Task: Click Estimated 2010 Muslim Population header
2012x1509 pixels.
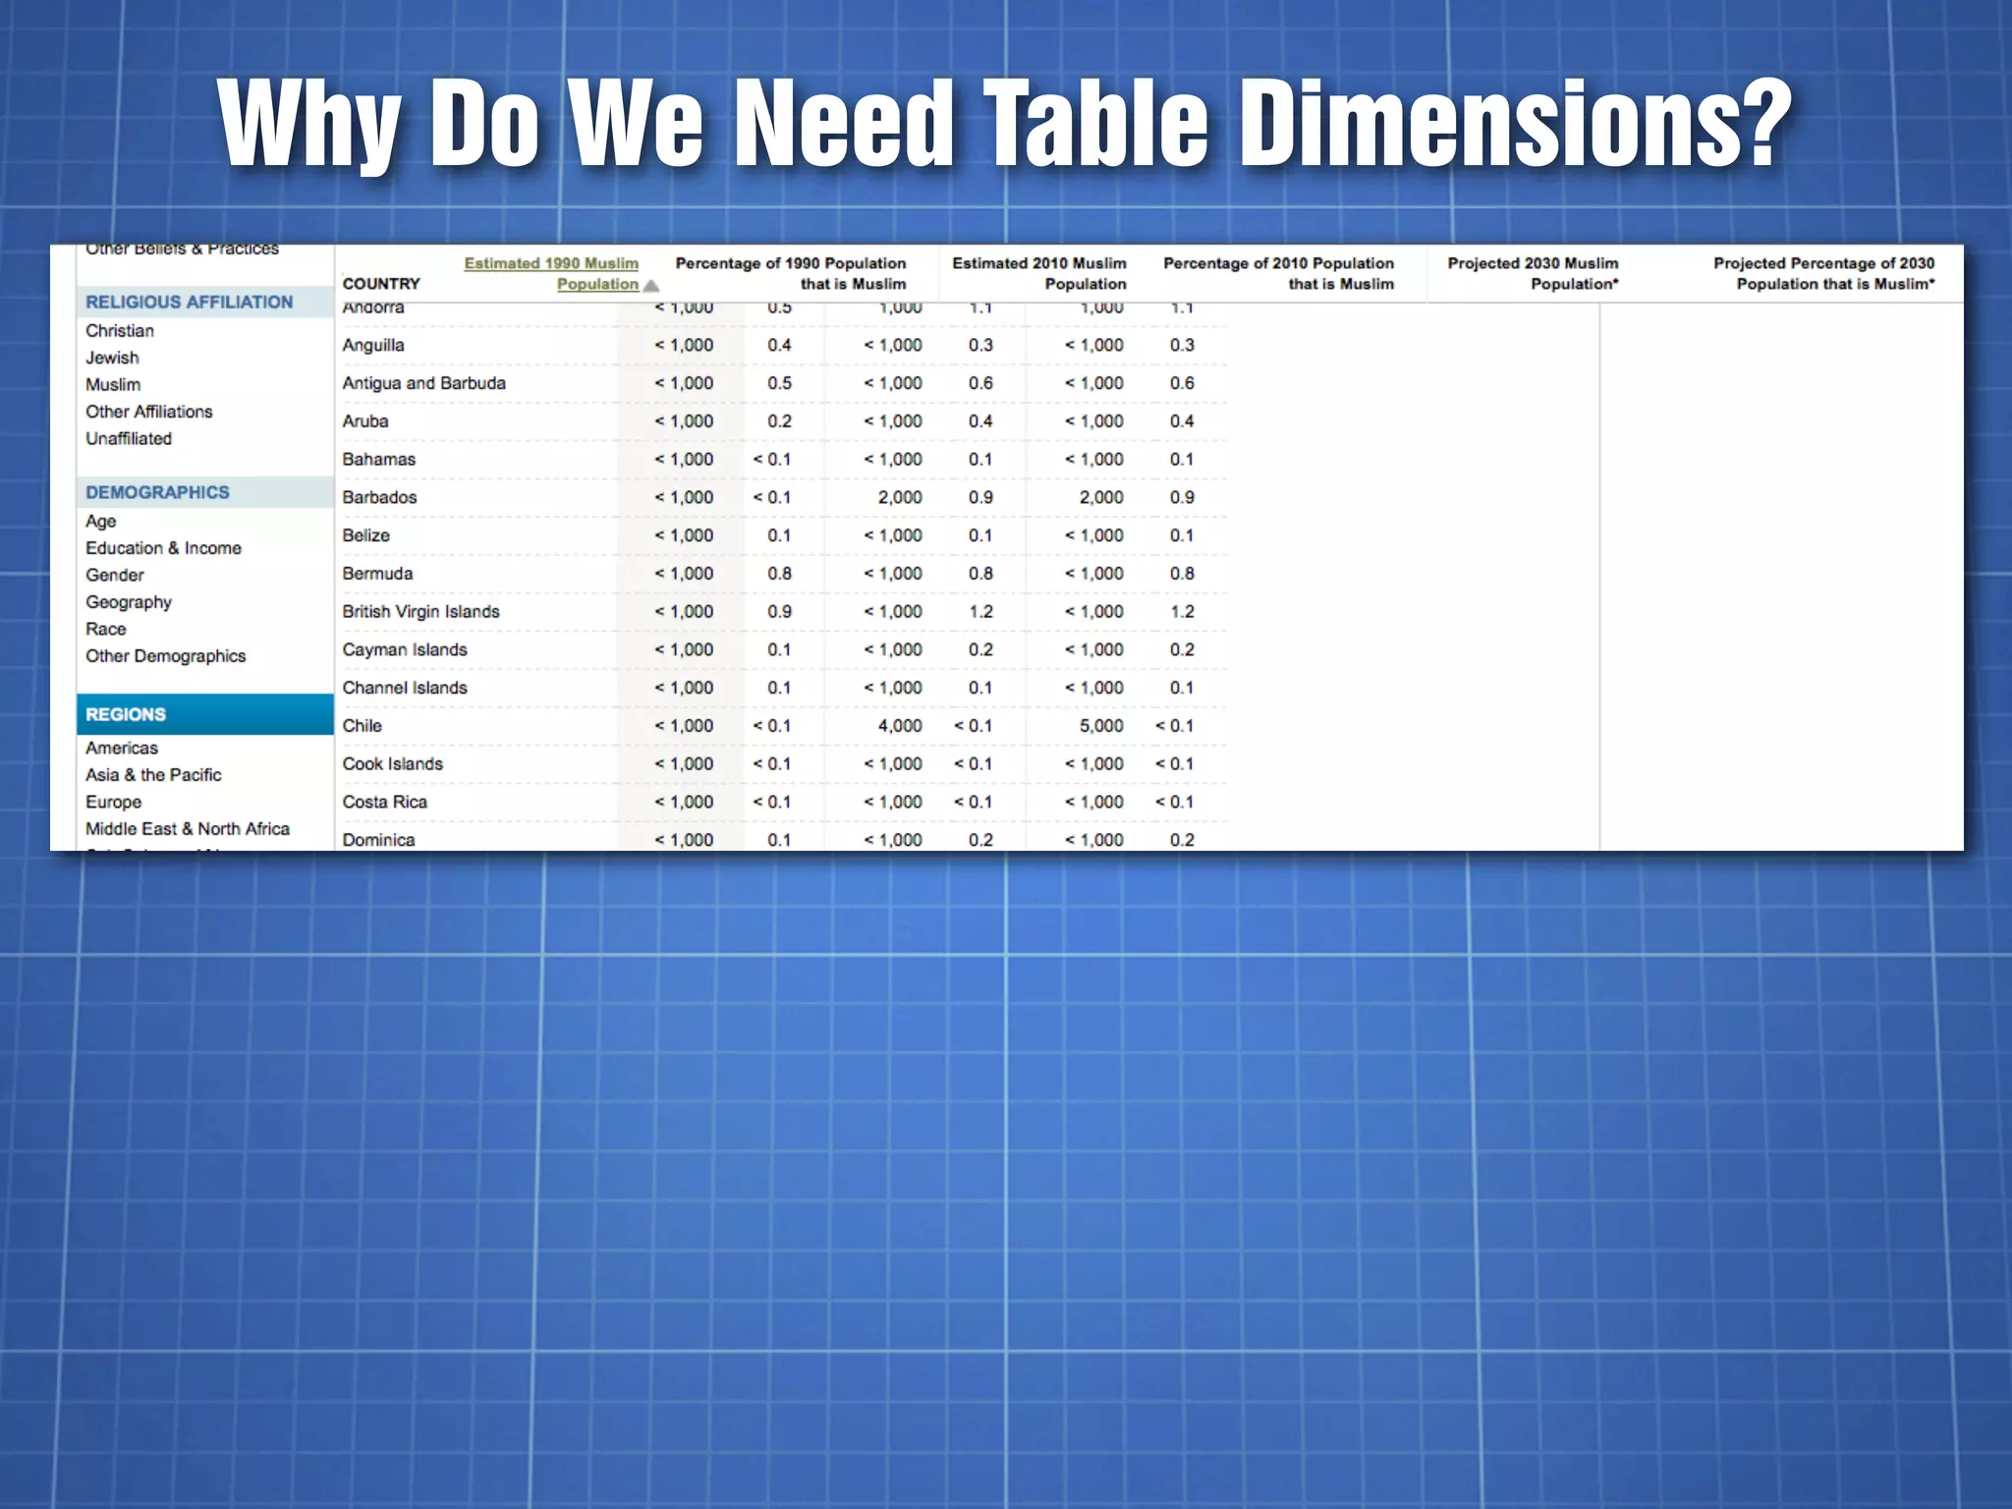Action: (1039, 273)
